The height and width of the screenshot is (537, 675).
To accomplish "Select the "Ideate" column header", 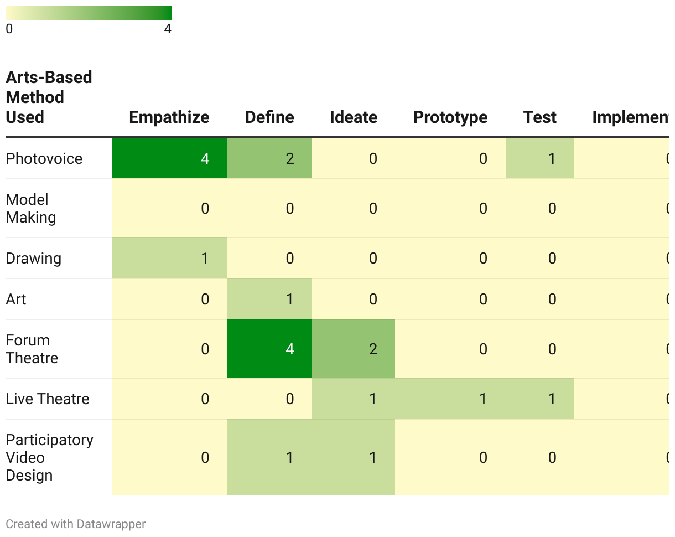I will tap(353, 117).
